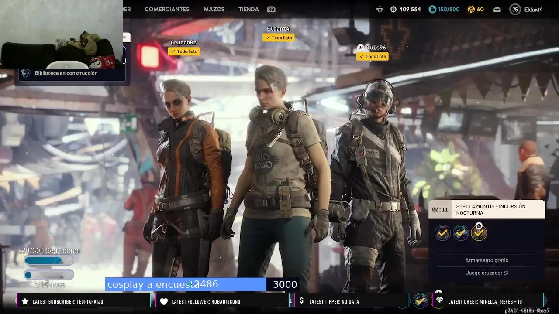Screen dimensions: 559x314
Task: Click the Armamento gratis row
Action: [487, 260]
